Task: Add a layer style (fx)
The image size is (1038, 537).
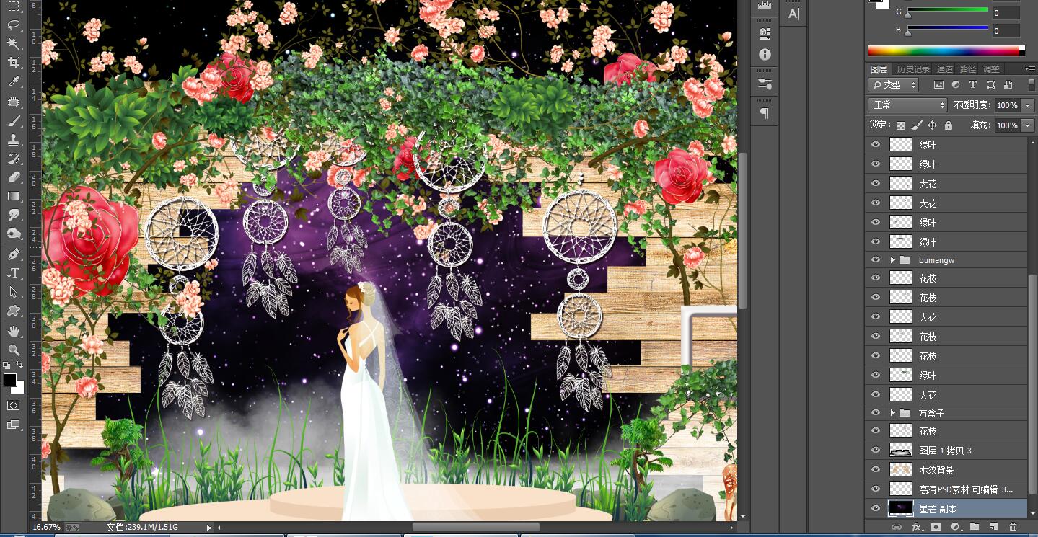Action: pos(917,528)
